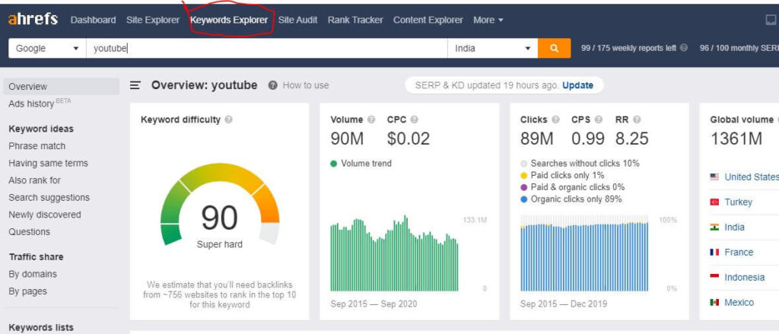Click the keyword input containing youtube
The image size is (779, 334).
point(267,48)
